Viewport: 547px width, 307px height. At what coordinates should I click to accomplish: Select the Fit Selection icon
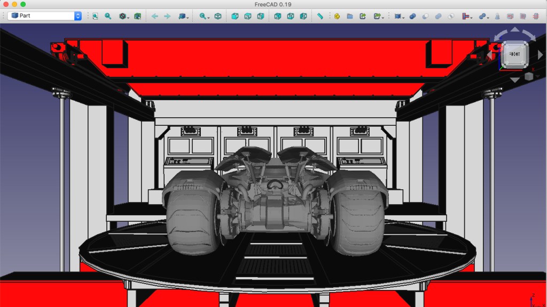click(x=107, y=16)
